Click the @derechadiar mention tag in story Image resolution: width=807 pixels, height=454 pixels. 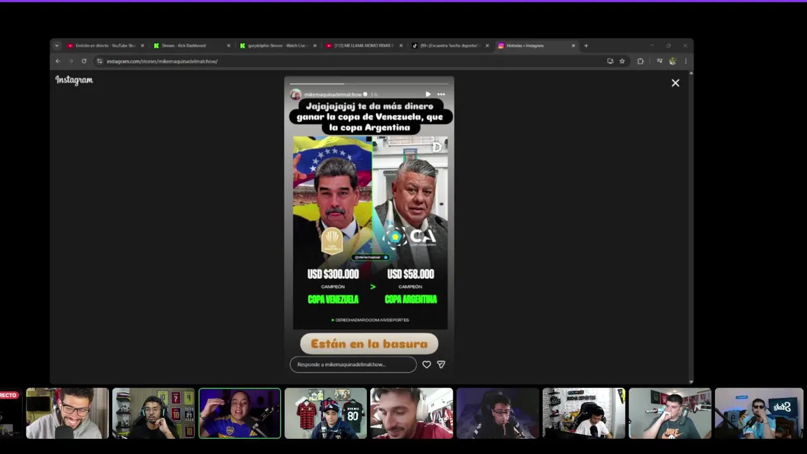(x=371, y=257)
